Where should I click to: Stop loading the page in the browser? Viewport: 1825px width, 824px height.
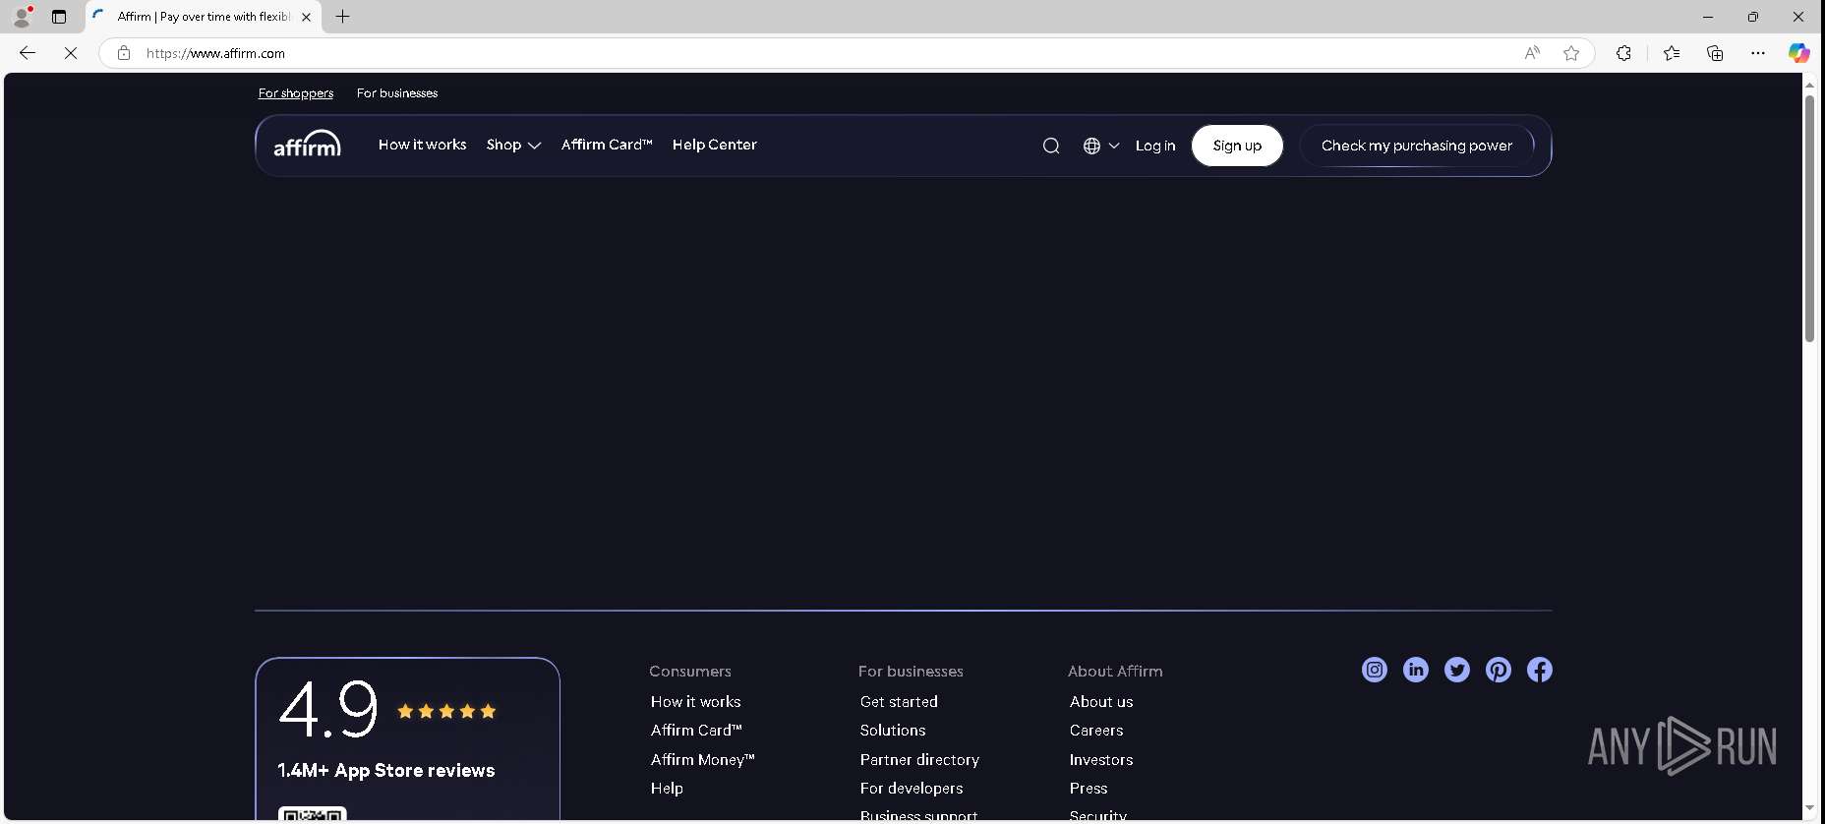click(71, 53)
